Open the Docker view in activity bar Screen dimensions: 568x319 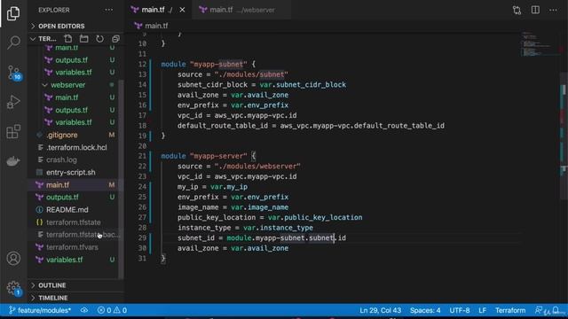coord(13,160)
